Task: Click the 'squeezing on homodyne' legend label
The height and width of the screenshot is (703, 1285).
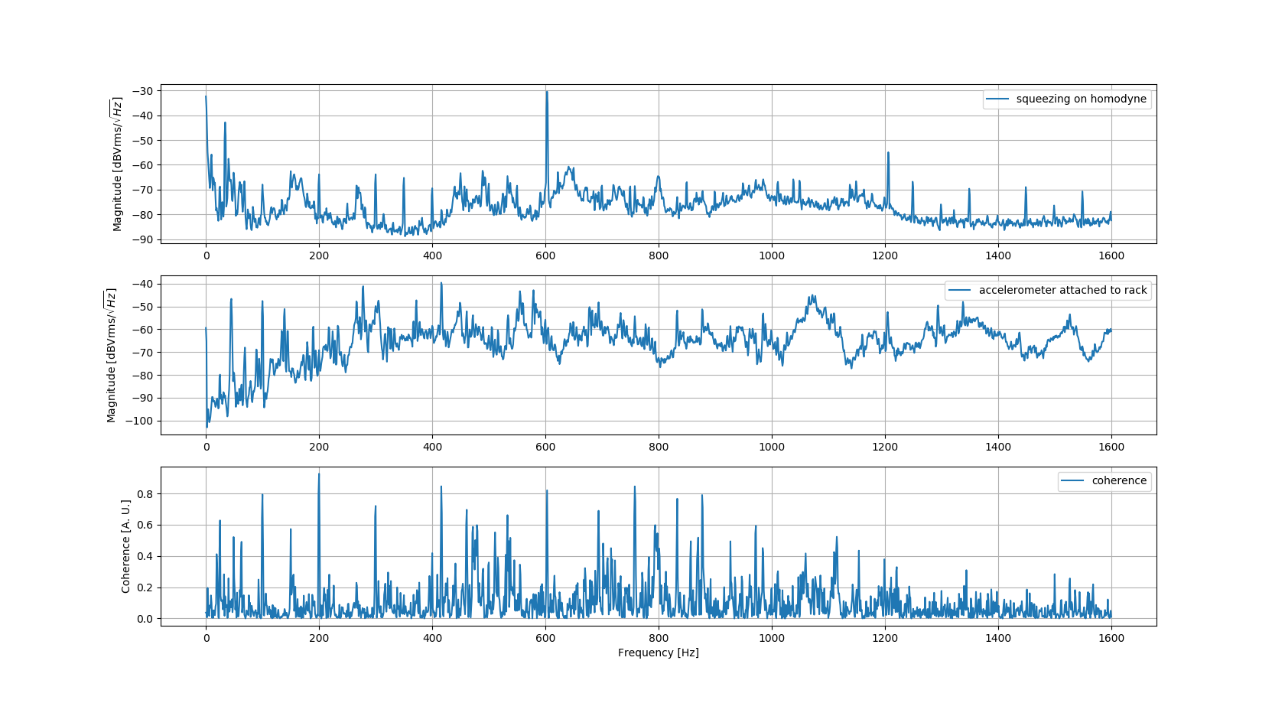Action: [1081, 99]
